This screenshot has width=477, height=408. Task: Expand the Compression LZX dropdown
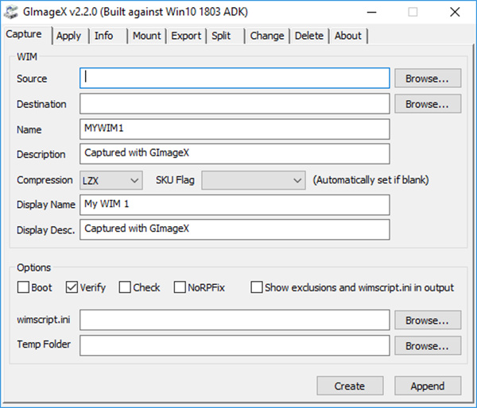pyautogui.click(x=111, y=180)
